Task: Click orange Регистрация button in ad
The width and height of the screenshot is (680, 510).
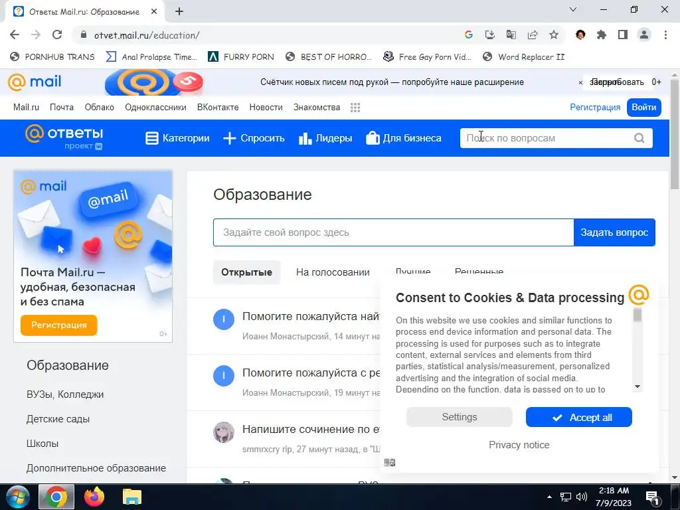Action: point(59,325)
